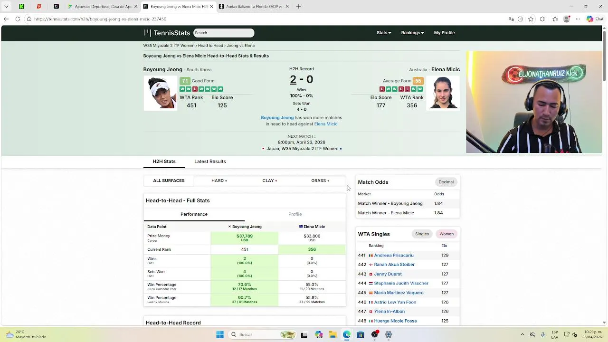Screen dimensions: 608x342
Task: Open Andreea Prisacariu's ranking profile
Action: [x=394, y=255]
